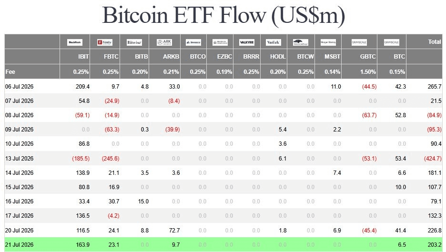Click the Grayscale logo above GBTC
This screenshot has width=446, height=252.
(359, 42)
